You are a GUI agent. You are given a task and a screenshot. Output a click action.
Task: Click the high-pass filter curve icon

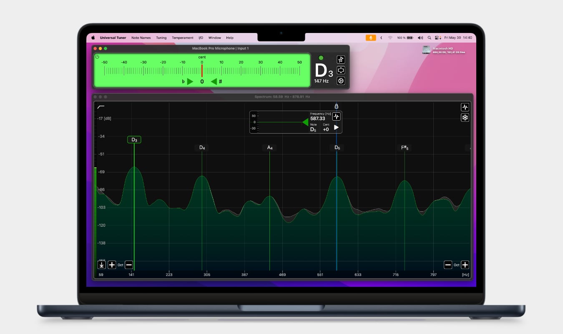tap(101, 107)
